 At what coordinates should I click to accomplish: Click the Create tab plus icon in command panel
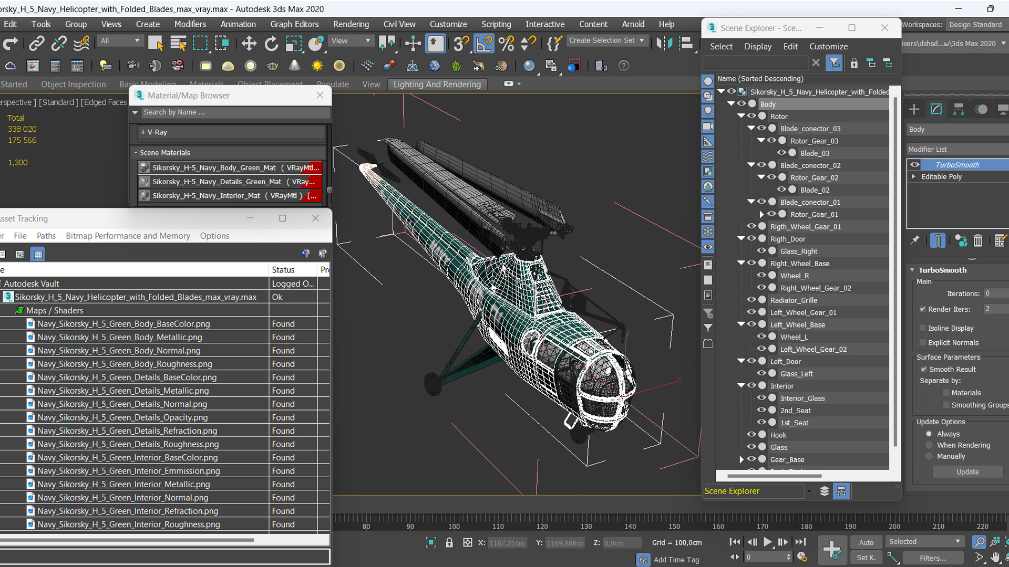[914, 109]
